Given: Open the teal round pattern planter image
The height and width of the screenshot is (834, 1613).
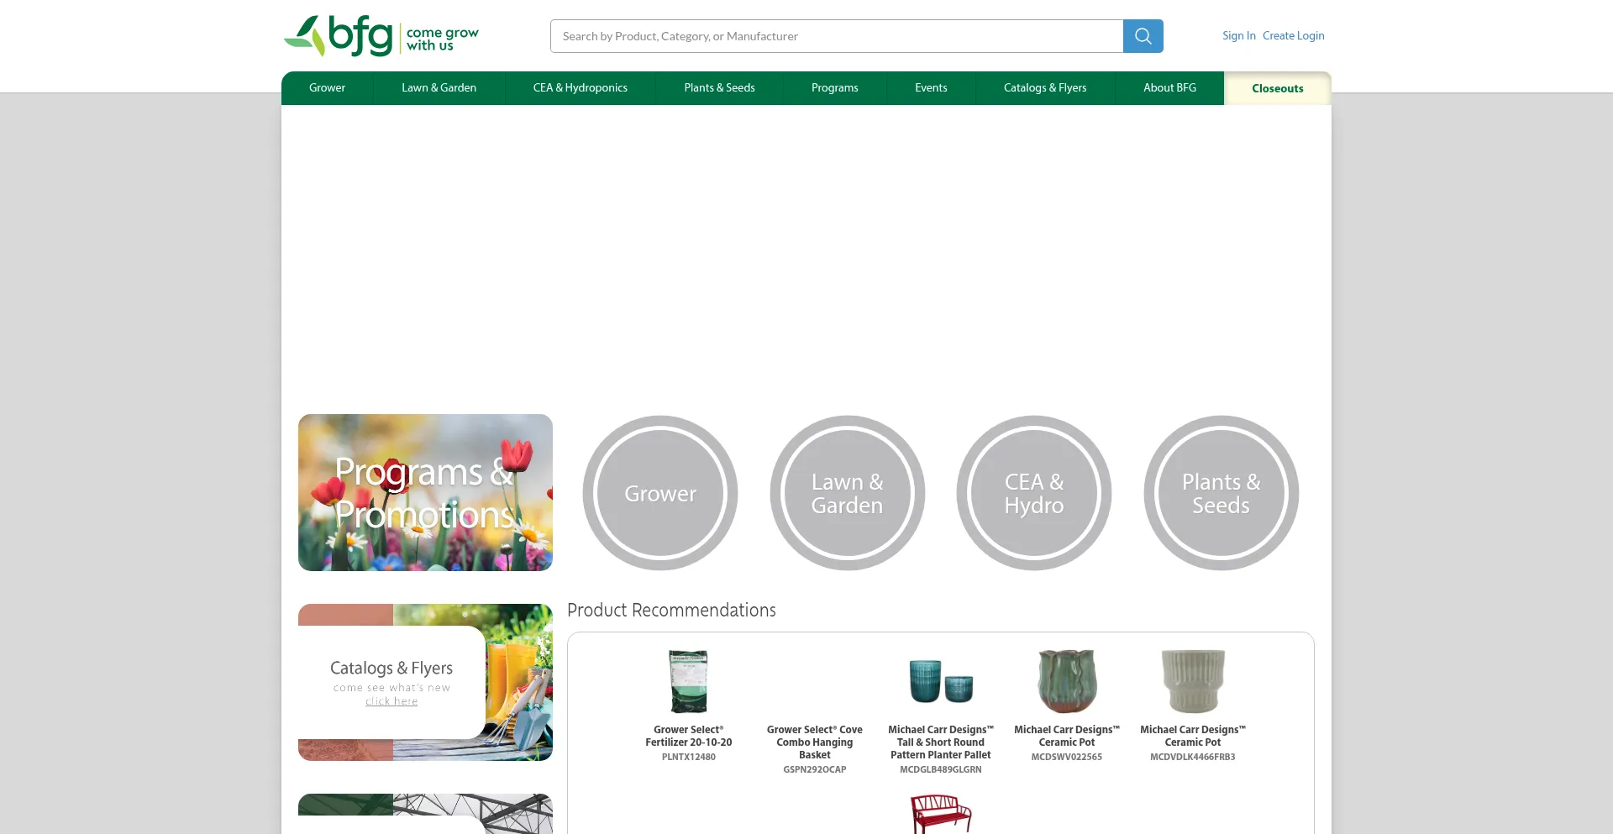Looking at the screenshot, I should coord(941,681).
